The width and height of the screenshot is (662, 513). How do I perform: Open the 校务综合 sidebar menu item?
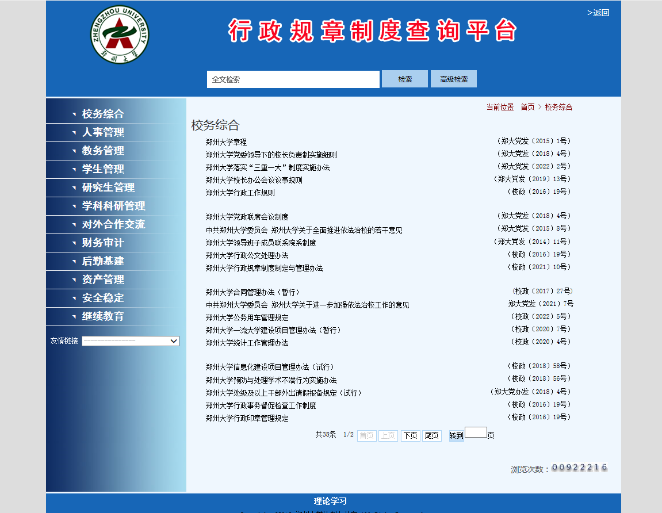tap(102, 114)
